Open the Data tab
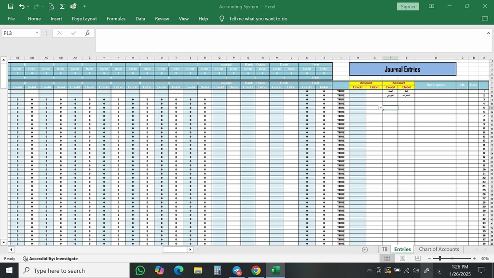494x278 pixels. [x=140, y=19]
